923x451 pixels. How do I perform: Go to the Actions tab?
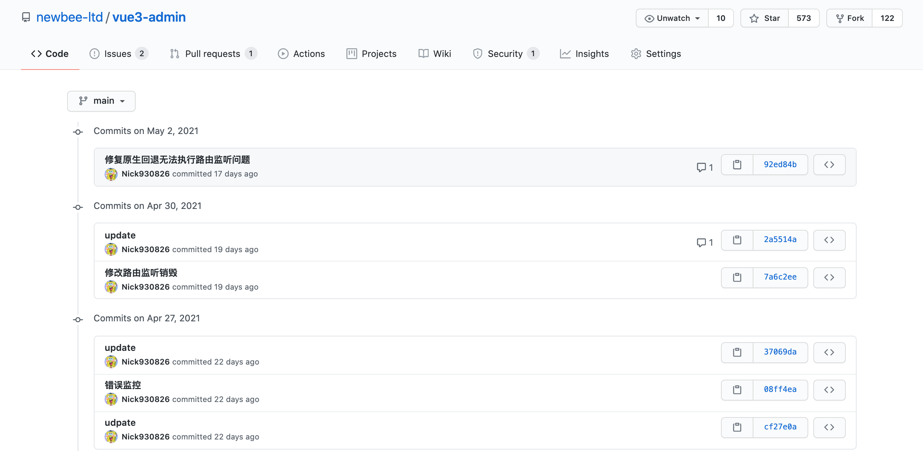coord(301,54)
